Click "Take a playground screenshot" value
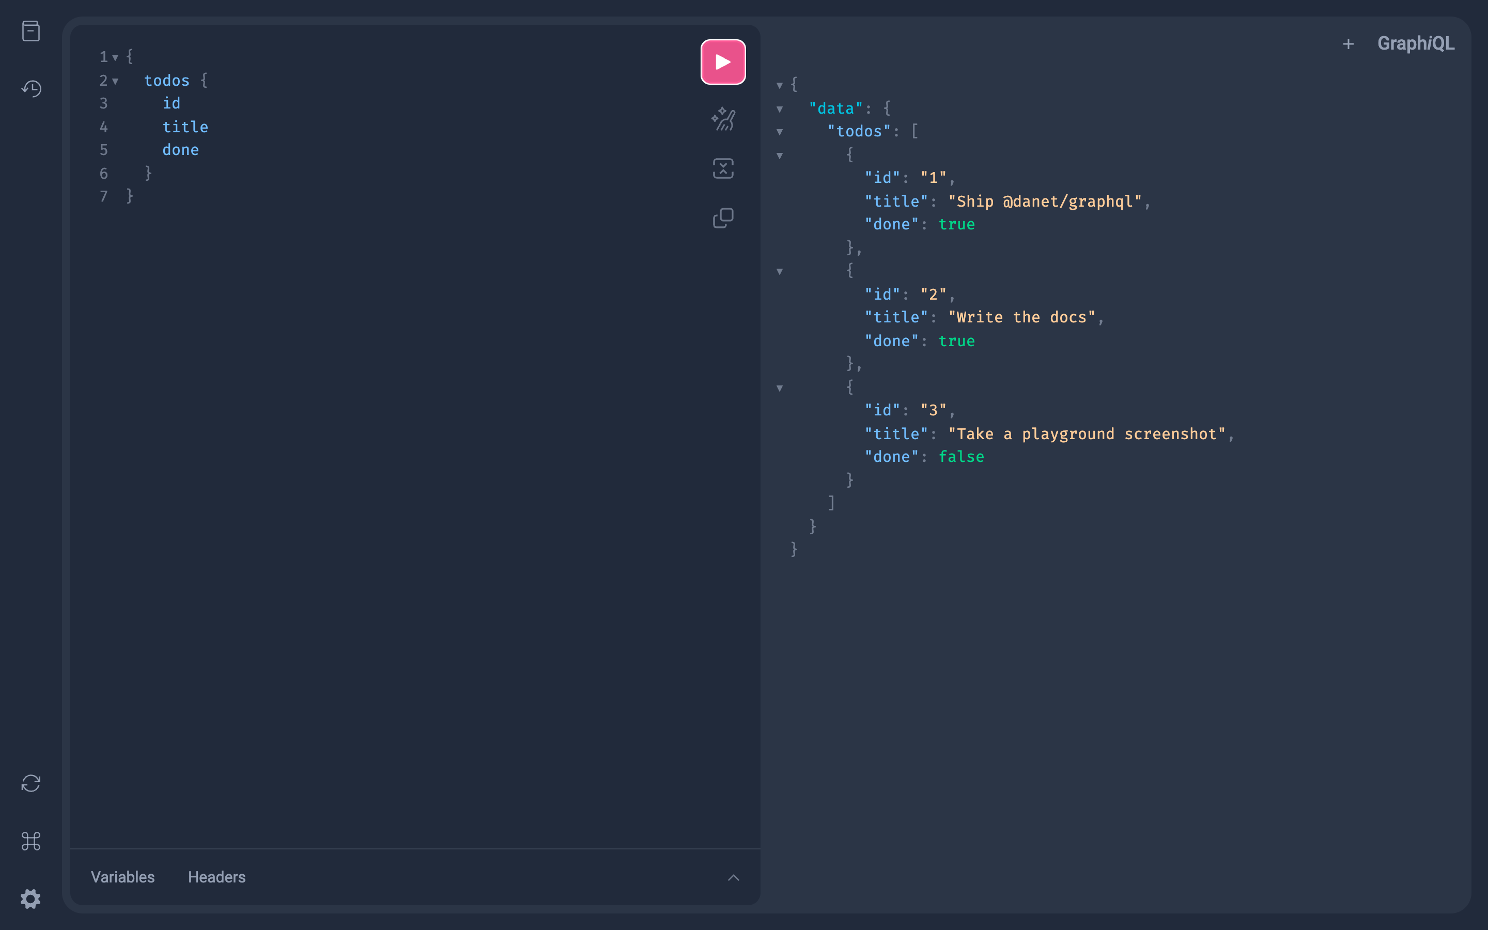 coord(1087,433)
